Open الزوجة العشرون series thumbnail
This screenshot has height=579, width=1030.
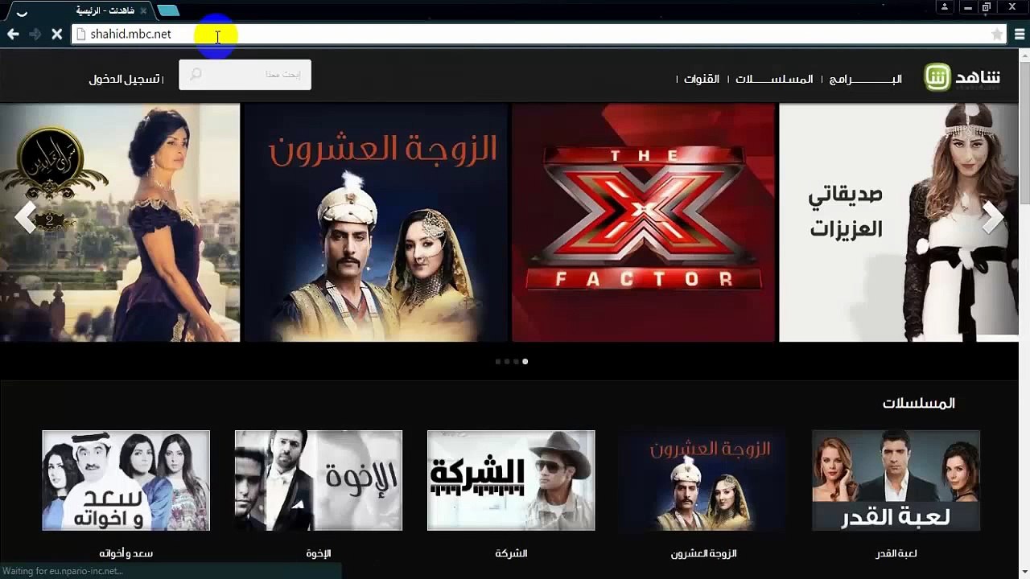tap(703, 480)
